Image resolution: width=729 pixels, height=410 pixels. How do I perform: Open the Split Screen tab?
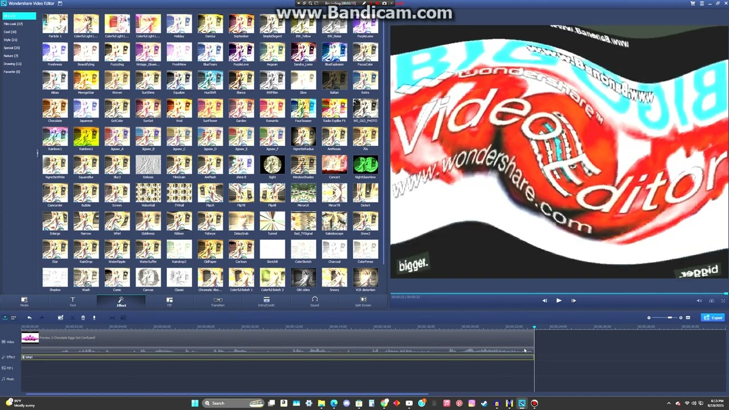coord(363,301)
